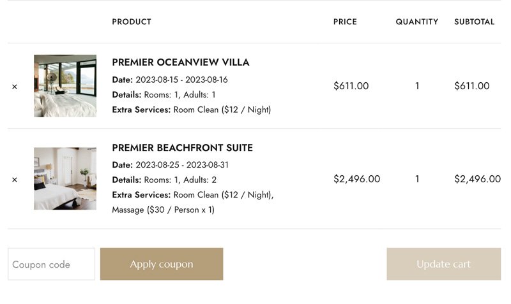
Task: Open Premier Beachfront Suite thumbnail image
Action: tap(65, 179)
